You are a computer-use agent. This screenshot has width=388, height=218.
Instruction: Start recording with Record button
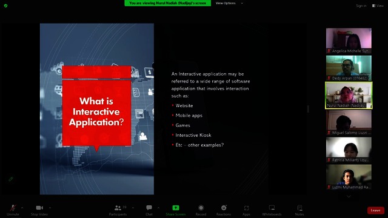(201, 210)
